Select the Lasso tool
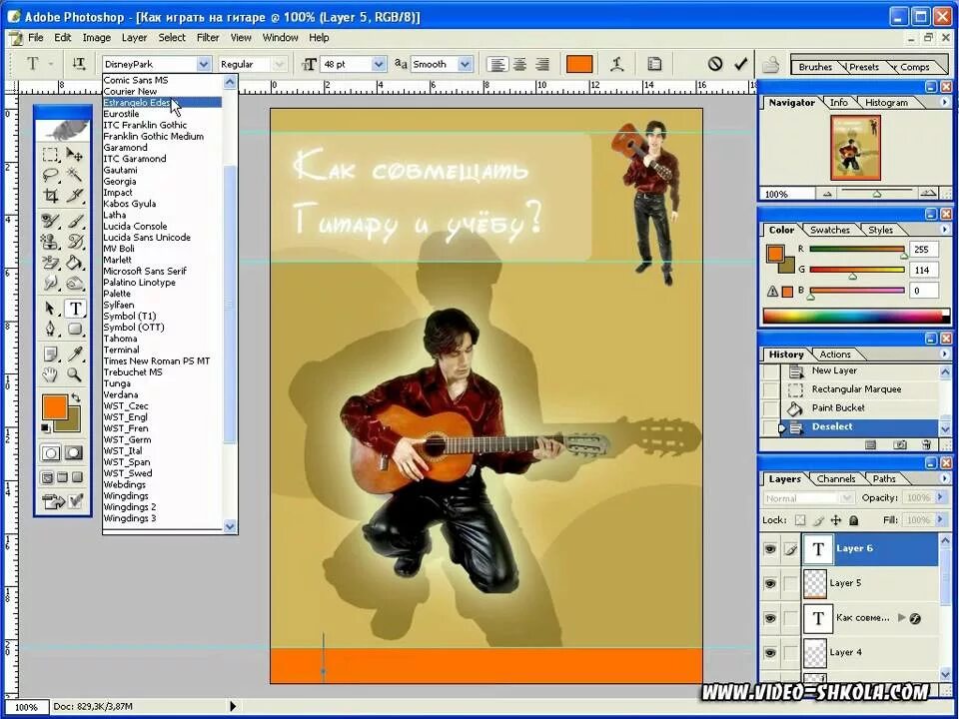 50,175
